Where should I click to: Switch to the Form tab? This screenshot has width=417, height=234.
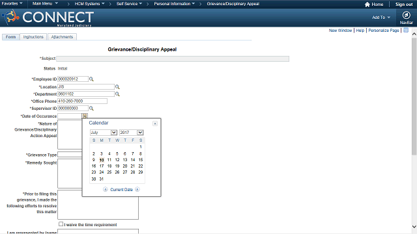point(10,37)
